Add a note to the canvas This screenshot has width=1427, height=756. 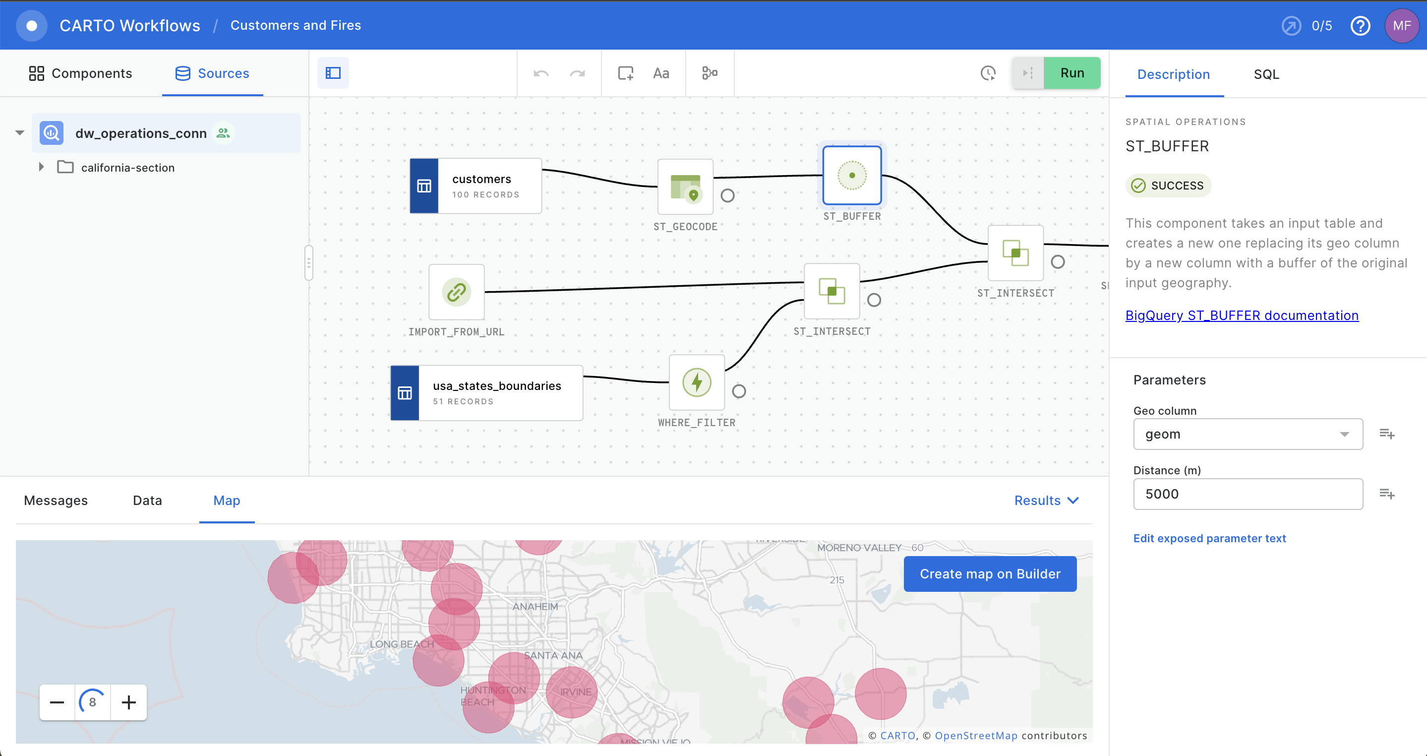[x=625, y=72]
